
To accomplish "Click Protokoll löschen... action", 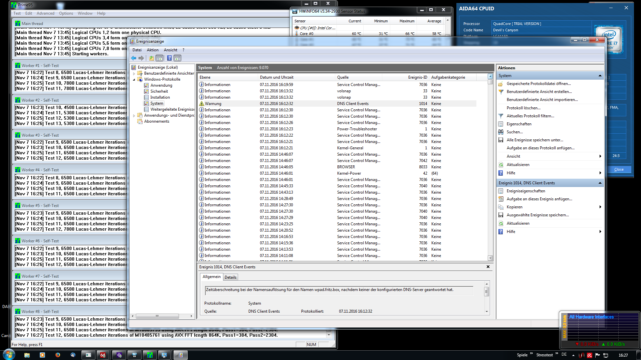I will 523,108.
